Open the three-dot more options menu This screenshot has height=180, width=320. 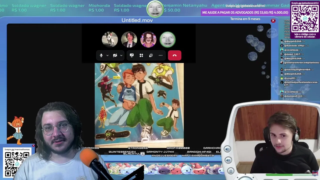click(x=160, y=55)
